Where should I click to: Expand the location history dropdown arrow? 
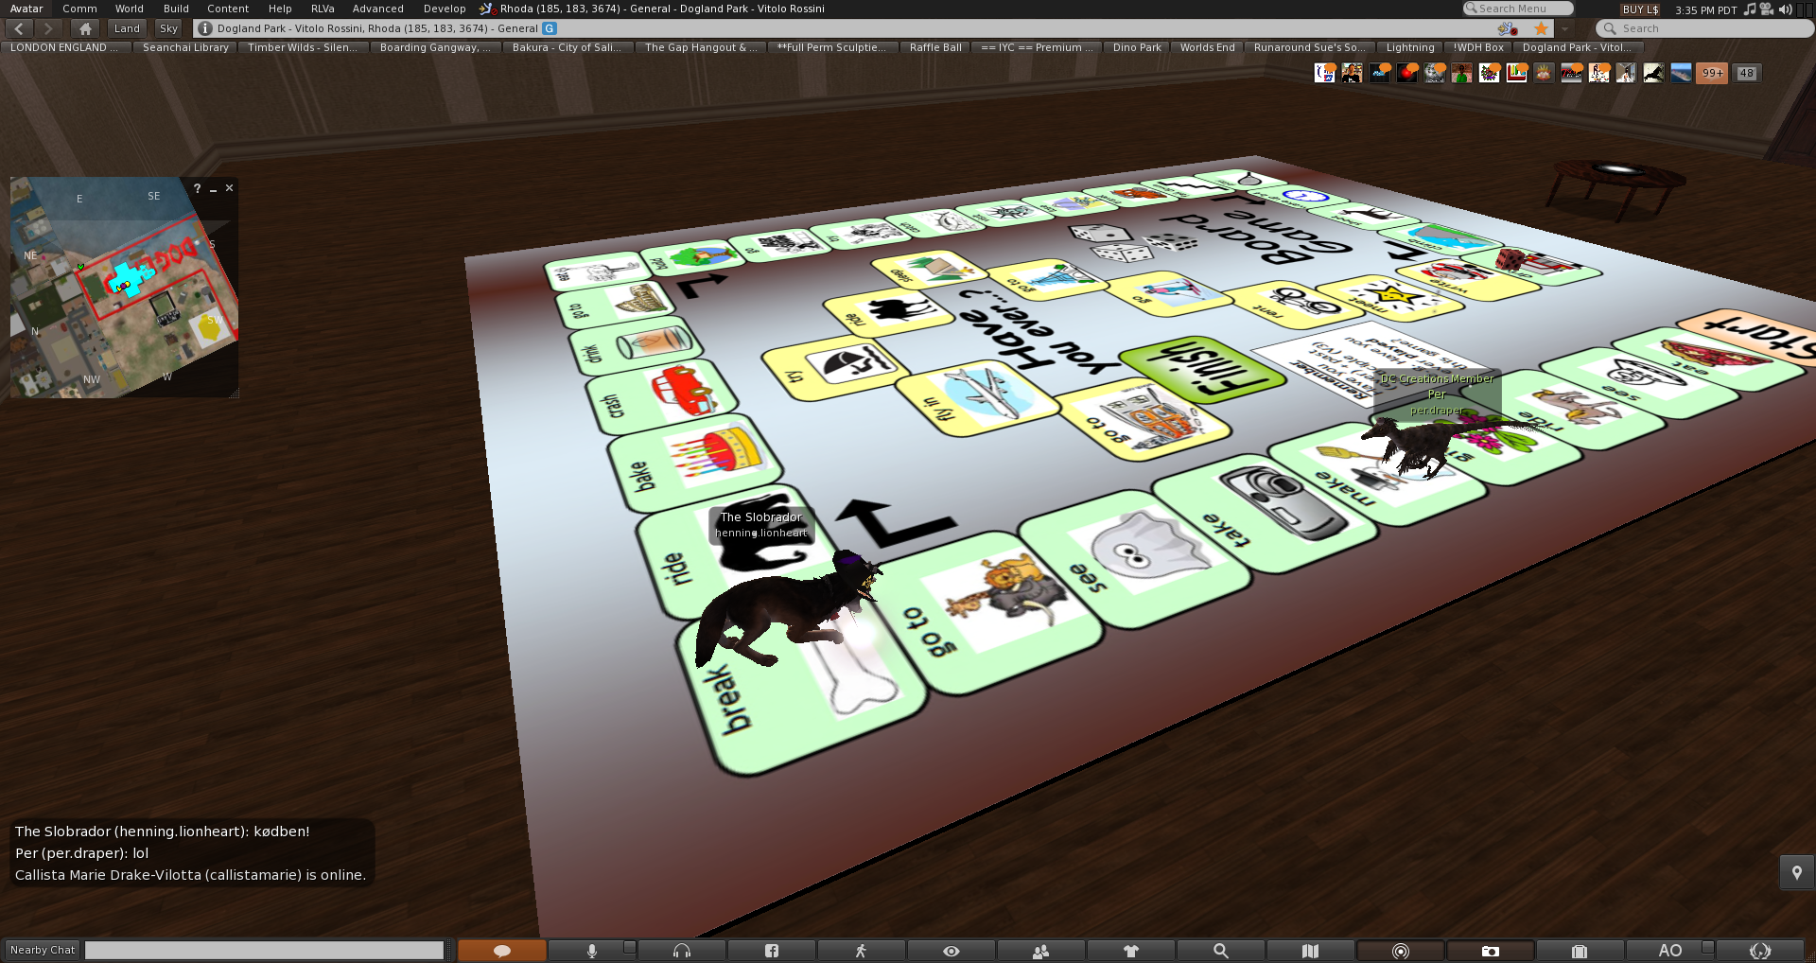pyautogui.click(x=1565, y=28)
